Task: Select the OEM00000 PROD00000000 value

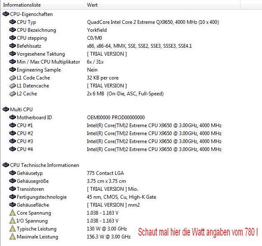Action: (x=116, y=118)
